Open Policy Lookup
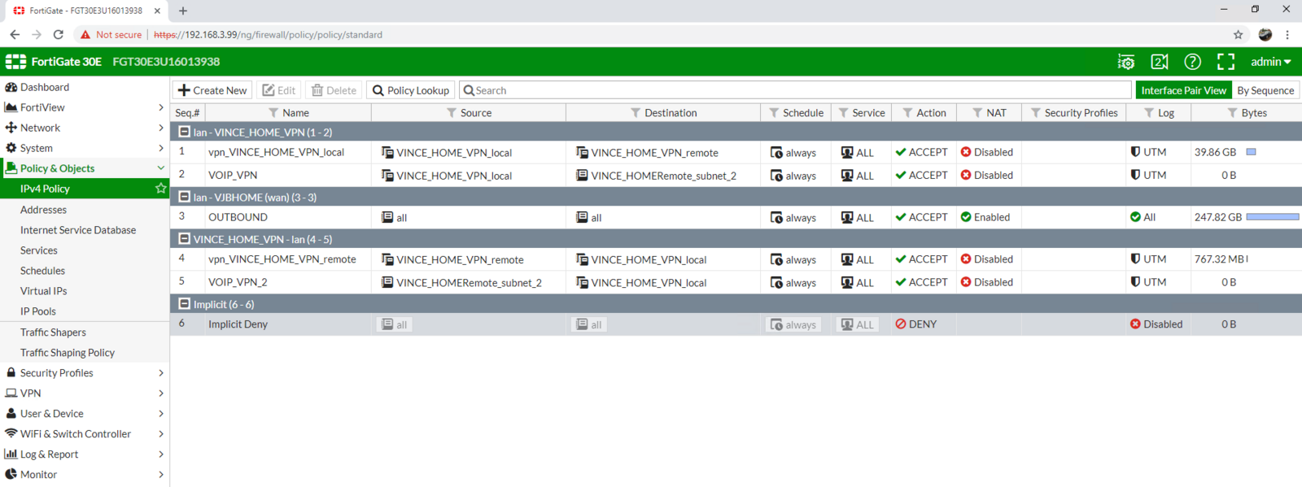This screenshot has width=1302, height=487. tap(411, 90)
